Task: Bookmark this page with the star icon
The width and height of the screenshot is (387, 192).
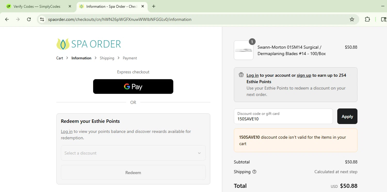Action: [352, 19]
